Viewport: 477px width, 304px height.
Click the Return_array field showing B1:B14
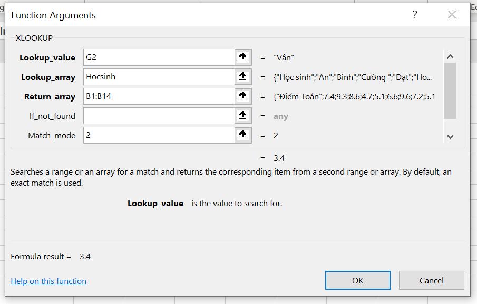pyautogui.click(x=158, y=96)
